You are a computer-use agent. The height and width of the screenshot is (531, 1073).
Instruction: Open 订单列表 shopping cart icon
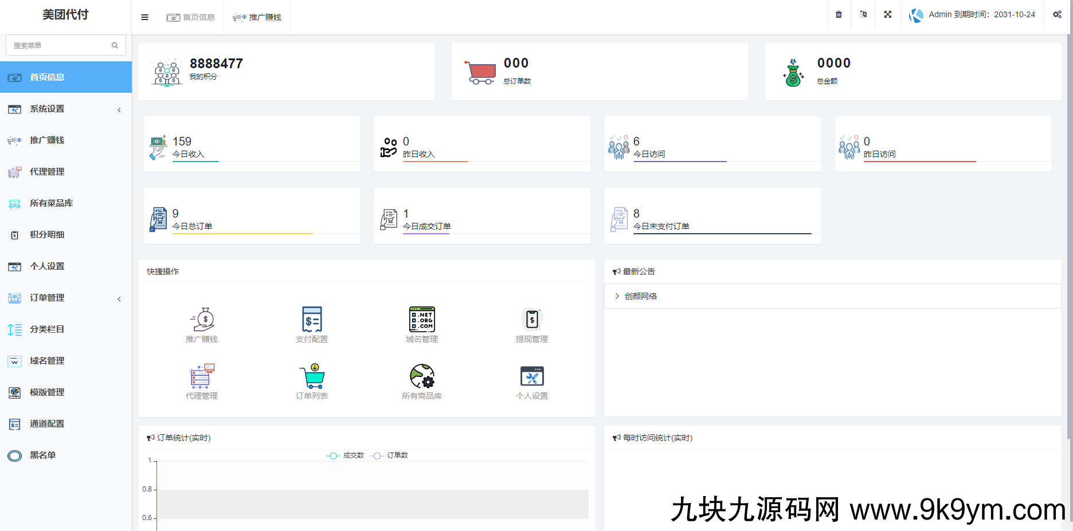(311, 380)
